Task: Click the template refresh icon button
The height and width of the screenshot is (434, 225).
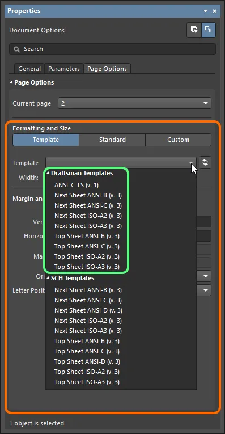Action: [205, 162]
